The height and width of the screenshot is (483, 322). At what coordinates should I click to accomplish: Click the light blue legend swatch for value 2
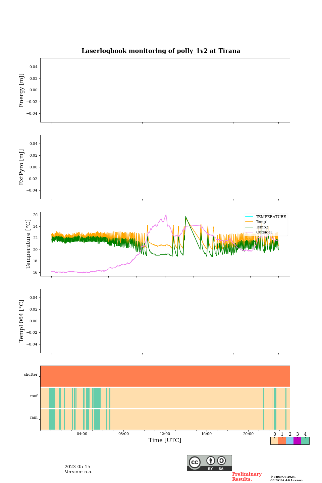click(289, 441)
